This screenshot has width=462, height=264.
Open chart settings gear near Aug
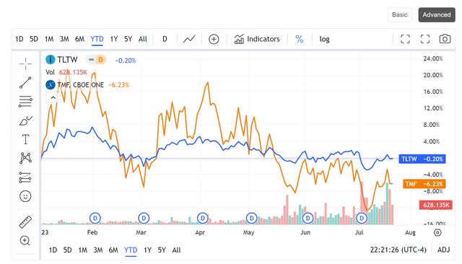coord(437,232)
